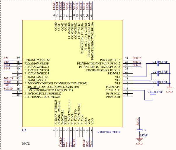176x150 pixels.
Task: Click the P144 net label at pin 39
Action: tap(7, 65)
